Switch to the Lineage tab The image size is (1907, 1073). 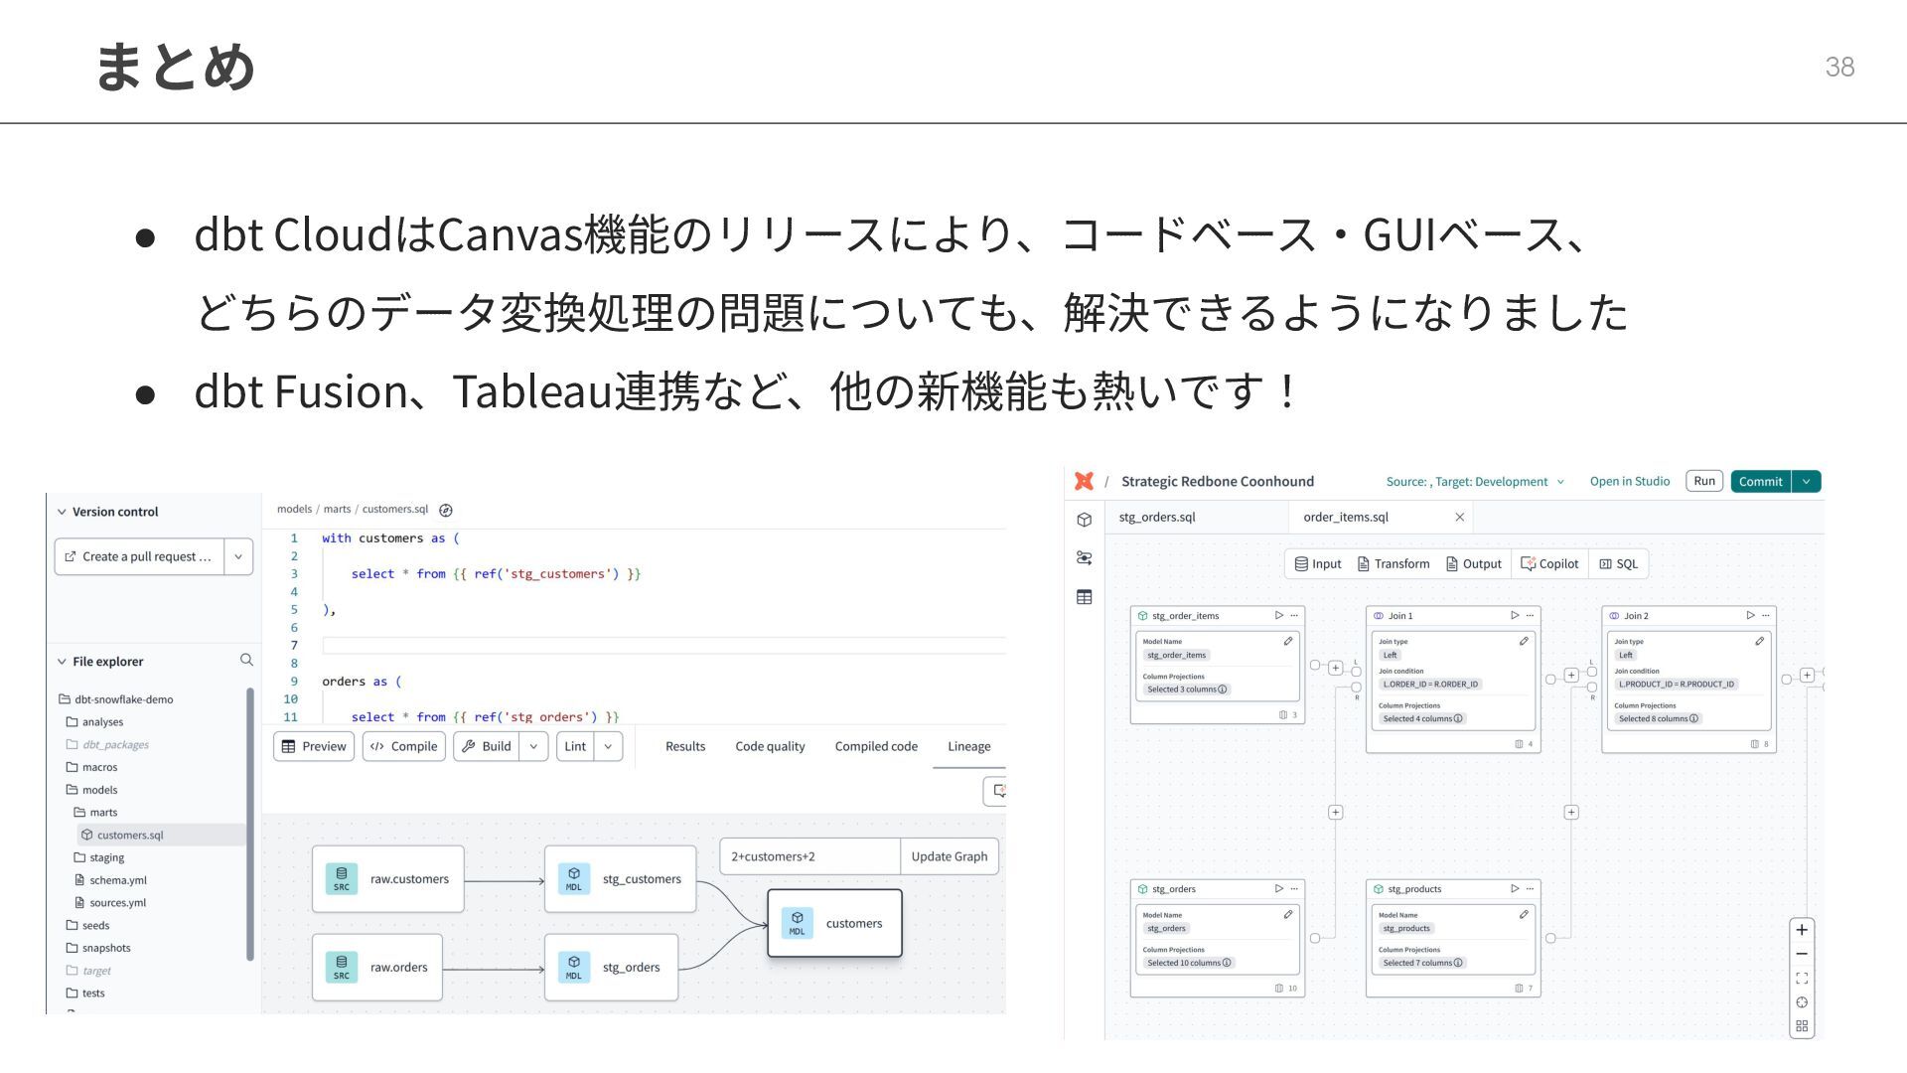(x=968, y=746)
